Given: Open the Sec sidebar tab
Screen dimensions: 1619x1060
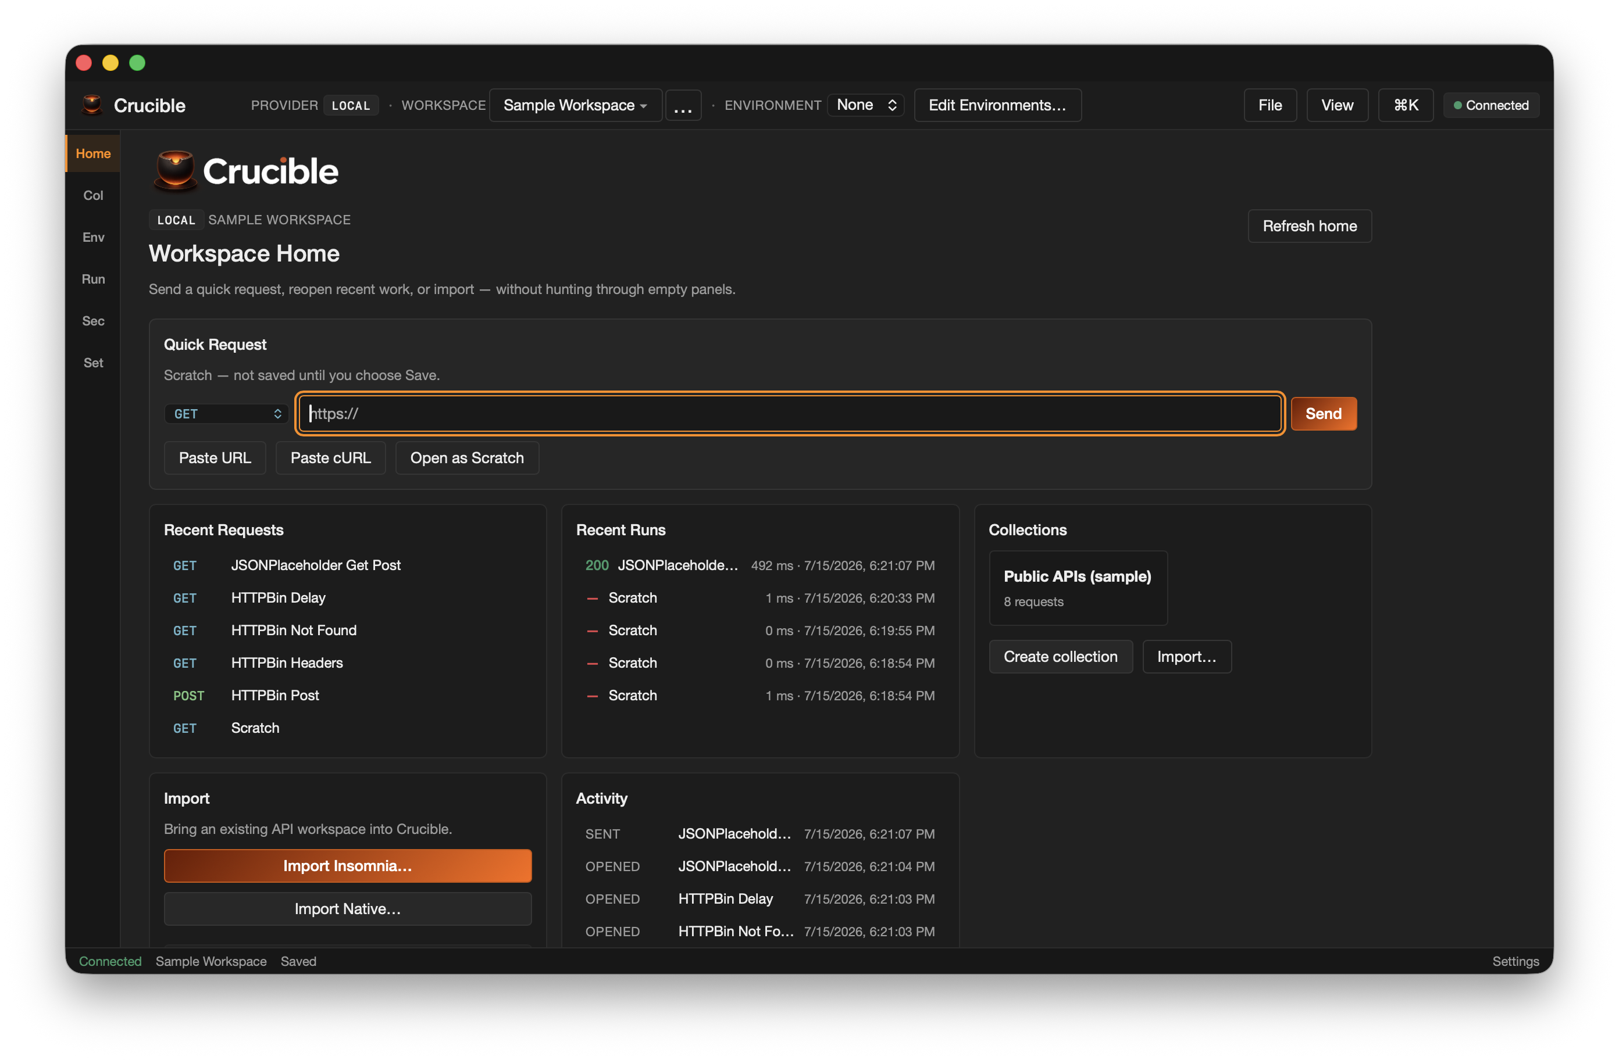Looking at the screenshot, I should click(93, 321).
